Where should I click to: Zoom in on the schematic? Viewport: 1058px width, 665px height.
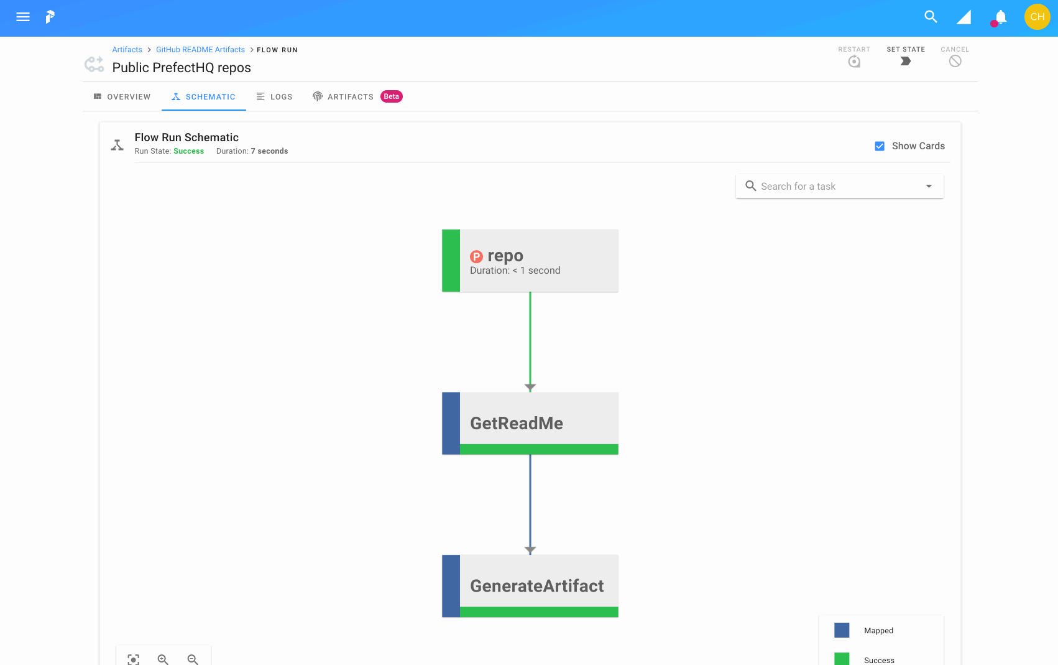pos(163,659)
